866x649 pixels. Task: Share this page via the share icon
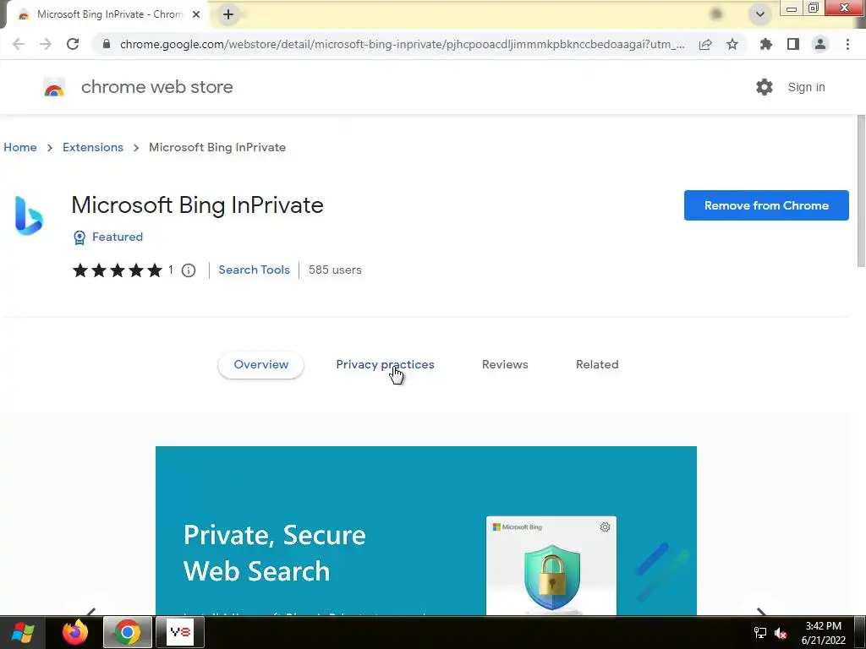click(x=705, y=44)
